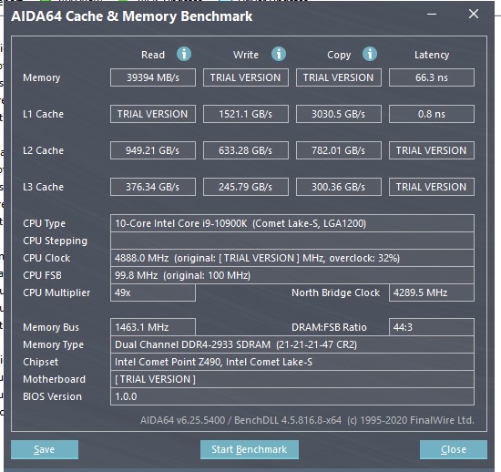Click CPU Type field i9-10900K
Viewport: 501px width, 472px height.
point(292,223)
